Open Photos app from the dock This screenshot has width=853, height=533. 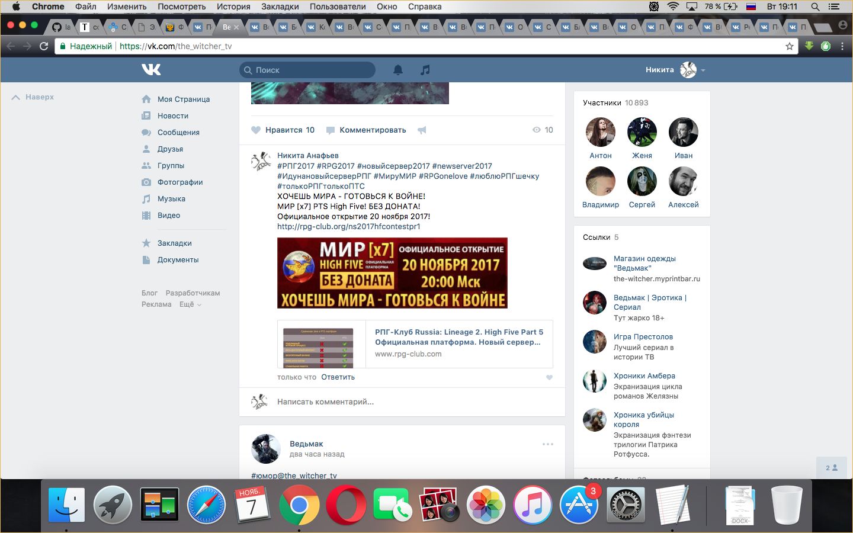(x=486, y=505)
